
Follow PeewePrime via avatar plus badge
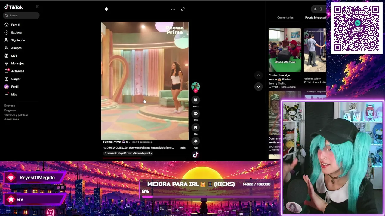[196, 91]
